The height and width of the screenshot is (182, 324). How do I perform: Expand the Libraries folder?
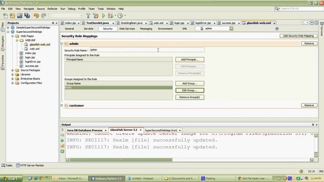(12, 74)
